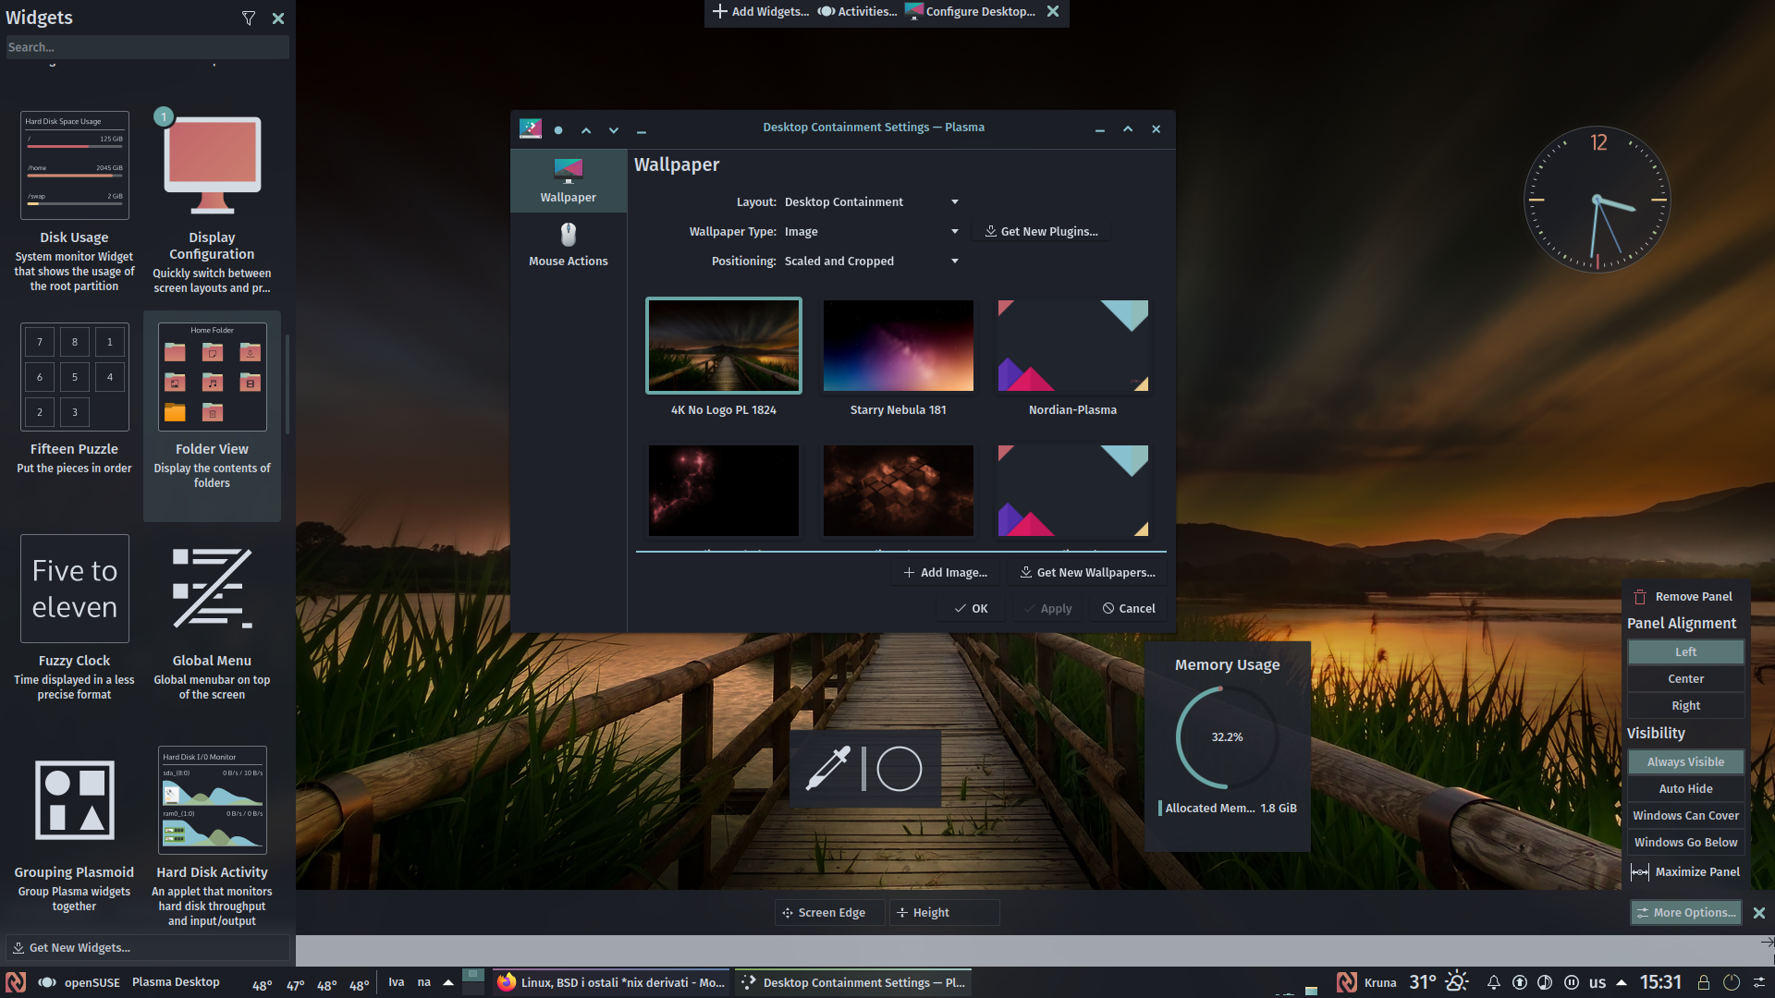Open the weather widget in tray
1775x998 pixels.
(x=1439, y=981)
